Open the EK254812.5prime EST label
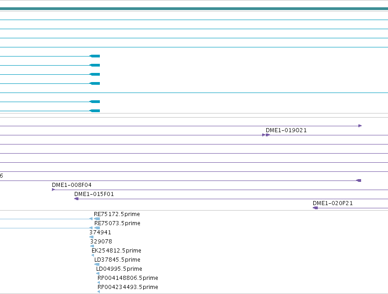Screen dimensions: 388x294 116,251
